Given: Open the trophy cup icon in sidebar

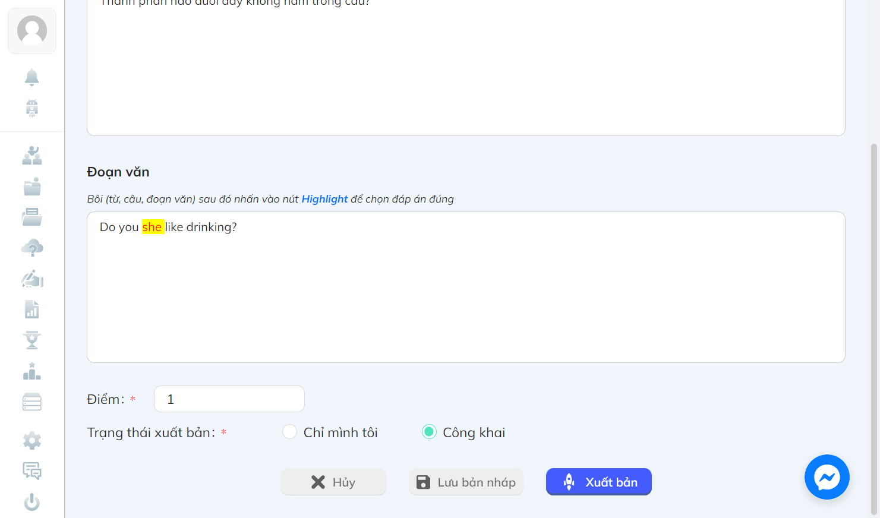Looking at the screenshot, I should pyautogui.click(x=32, y=340).
